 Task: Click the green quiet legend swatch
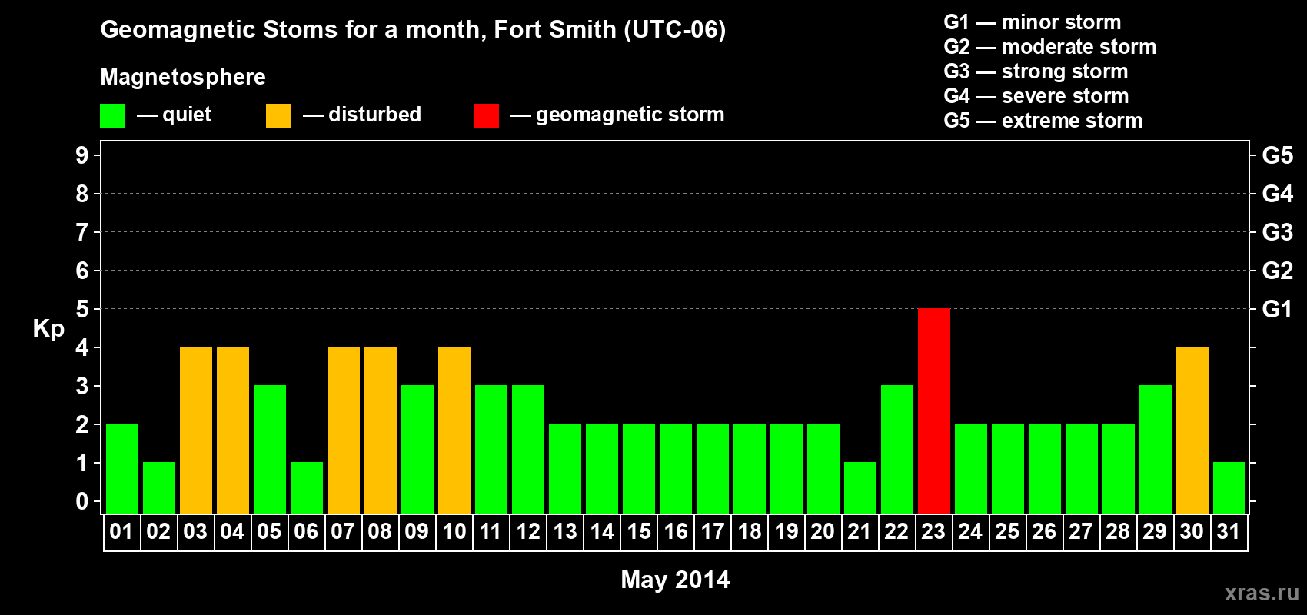[x=112, y=116]
